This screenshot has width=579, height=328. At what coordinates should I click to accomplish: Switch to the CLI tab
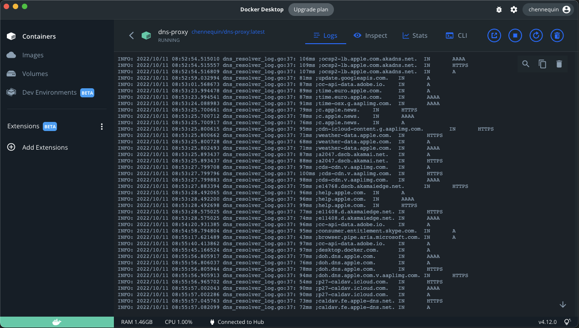tap(456, 35)
